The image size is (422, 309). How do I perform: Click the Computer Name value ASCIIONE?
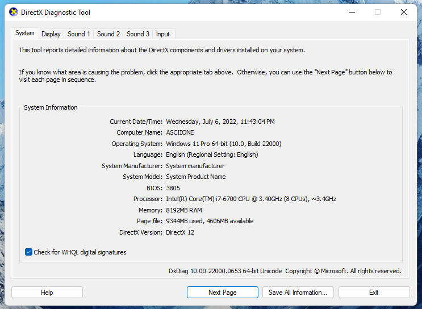(180, 132)
